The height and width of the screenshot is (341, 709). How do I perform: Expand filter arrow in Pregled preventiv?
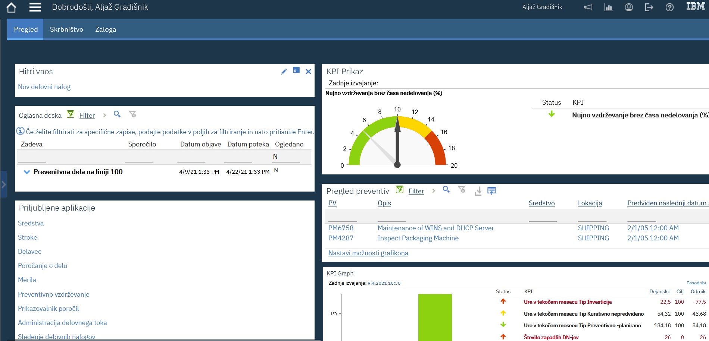433,191
